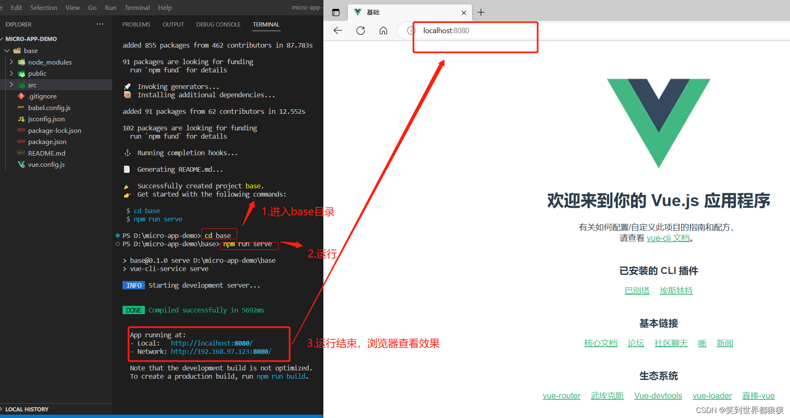This screenshot has height=418, width=790.
Task: Open the vue-loader ecosystem link
Action: 712,396
